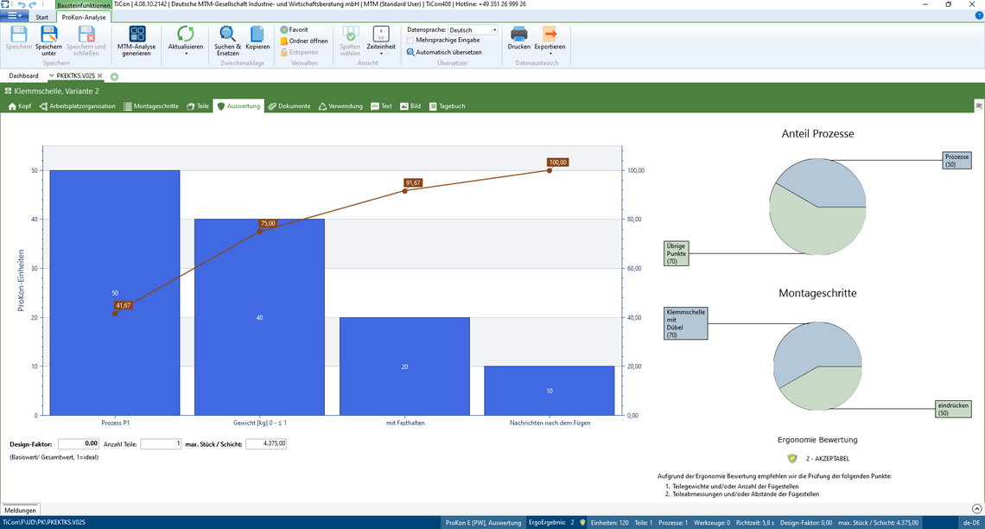Generate the MTM-Analyse
The image size is (985, 529).
pyautogui.click(x=137, y=35)
